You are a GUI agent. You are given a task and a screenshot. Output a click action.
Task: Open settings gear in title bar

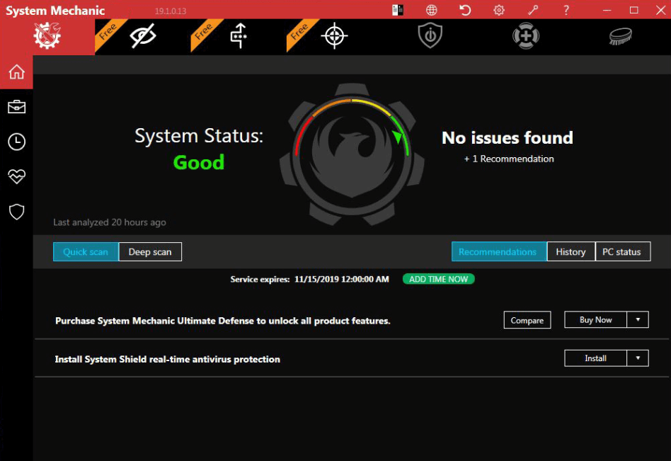[499, 10]
